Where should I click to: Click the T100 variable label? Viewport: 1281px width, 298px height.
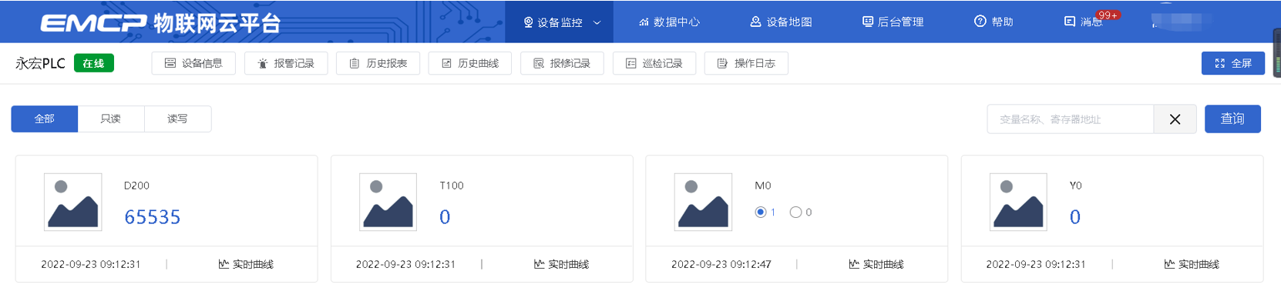pyautogui.click(x=452, y=186)
